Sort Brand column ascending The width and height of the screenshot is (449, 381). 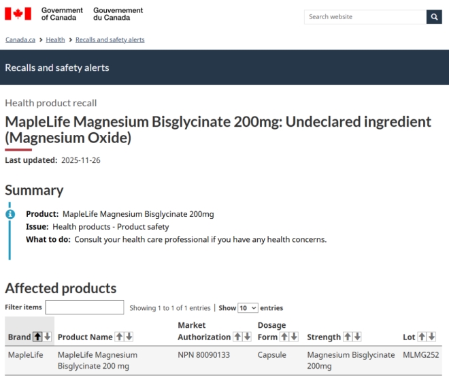click(x=37, y=337)
